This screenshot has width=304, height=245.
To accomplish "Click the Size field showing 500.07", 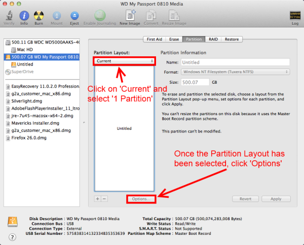I will pyautogui.click(x=195, y=82).
